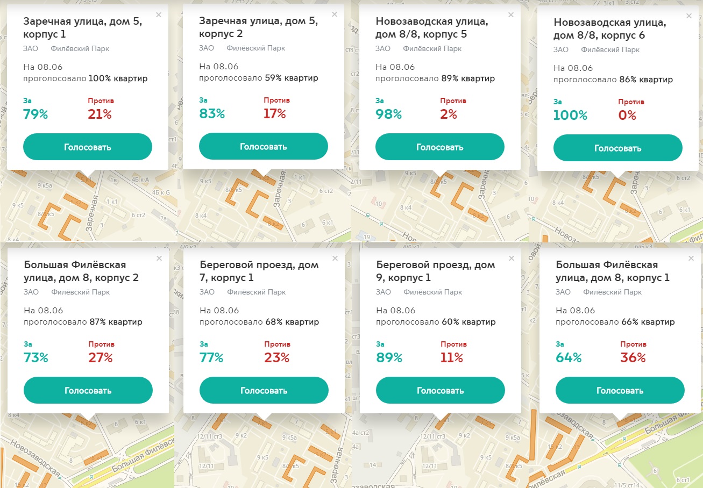Click the bus stop icon below the Новозаводская 8/8 корпус 6 card
The height and width of the screenshot is (488, 703).
click(534, 218)
